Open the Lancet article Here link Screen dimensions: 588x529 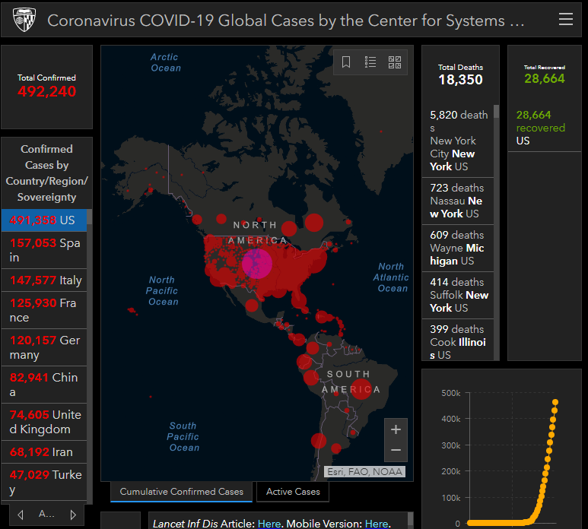[x=269, y=524]
